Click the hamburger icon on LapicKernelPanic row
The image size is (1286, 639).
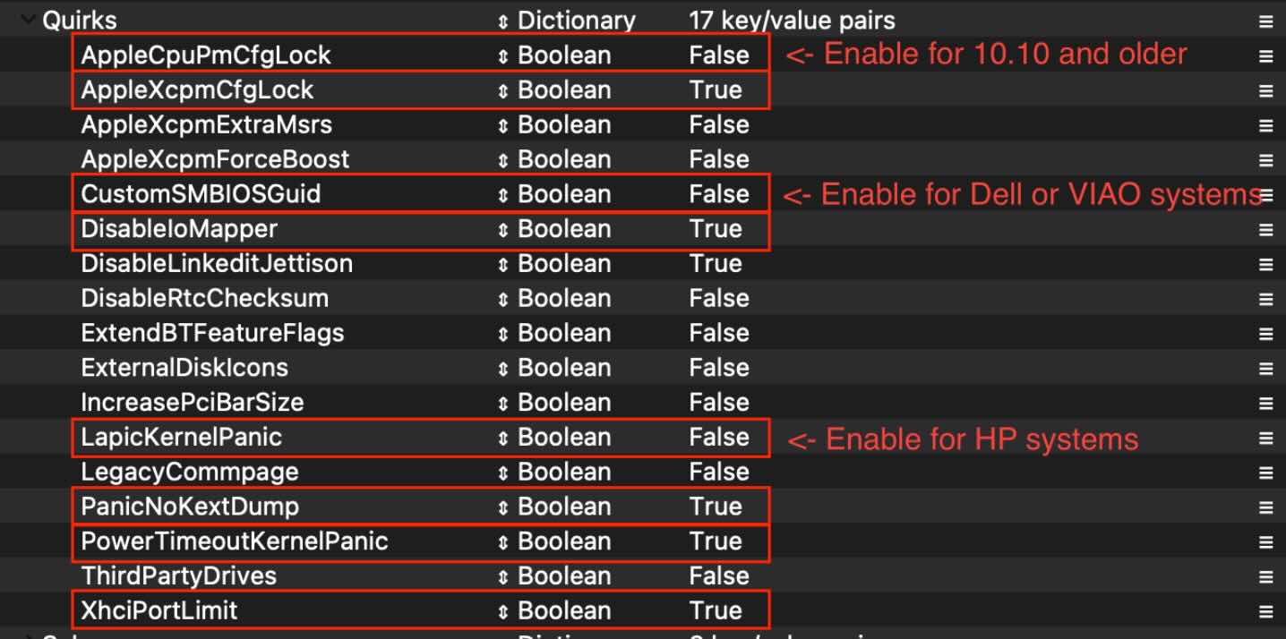(x=1265, y=439)
